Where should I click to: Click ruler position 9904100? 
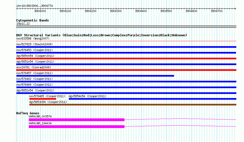click(65, 11)
